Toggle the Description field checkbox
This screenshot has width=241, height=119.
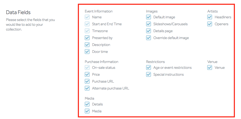(x=87, y=45)
